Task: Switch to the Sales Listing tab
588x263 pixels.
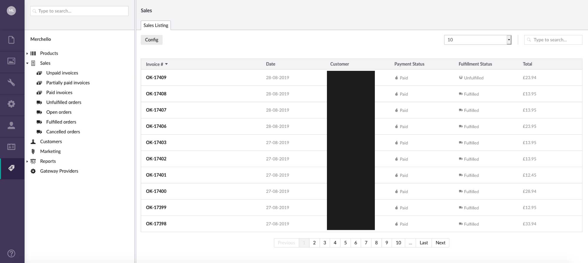Action: [156, 26]
